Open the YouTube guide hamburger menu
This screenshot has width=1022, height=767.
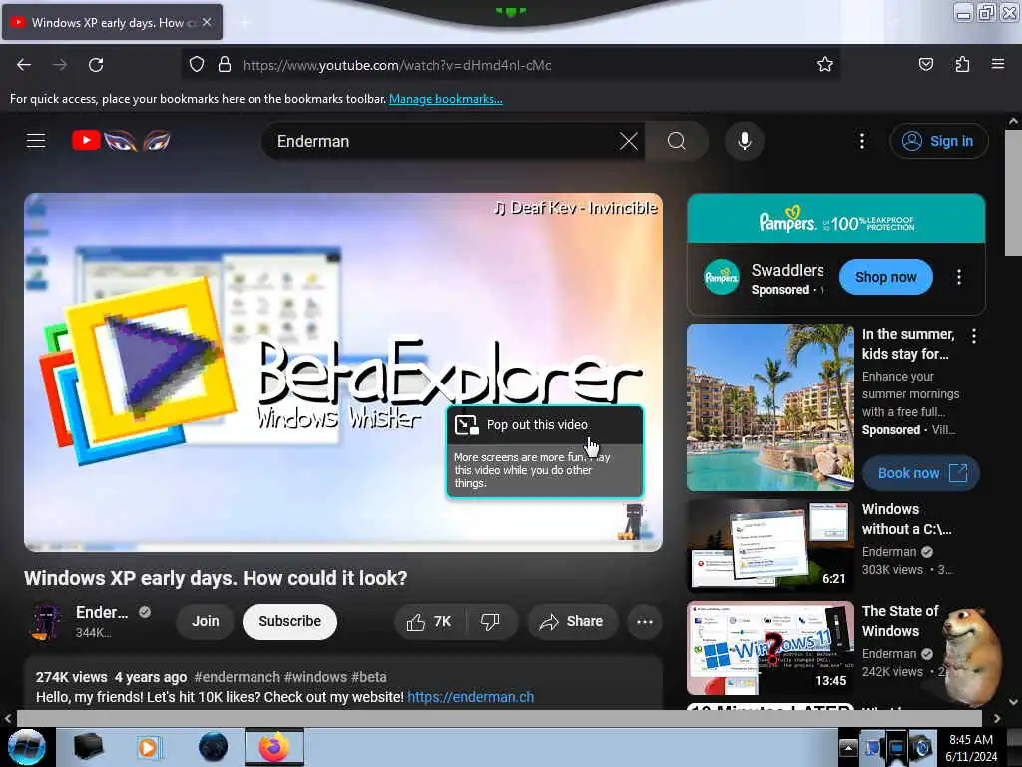point(36,140)
